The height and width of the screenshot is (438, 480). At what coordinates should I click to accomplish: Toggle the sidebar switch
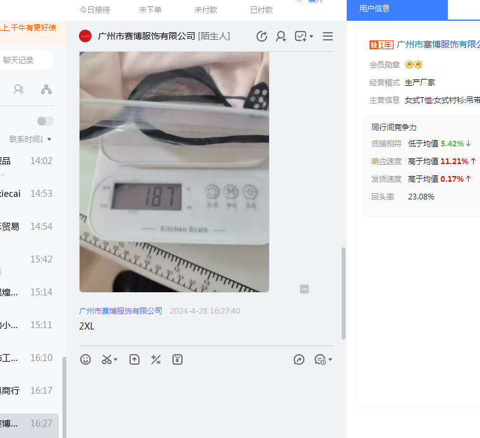pos(45,121)
